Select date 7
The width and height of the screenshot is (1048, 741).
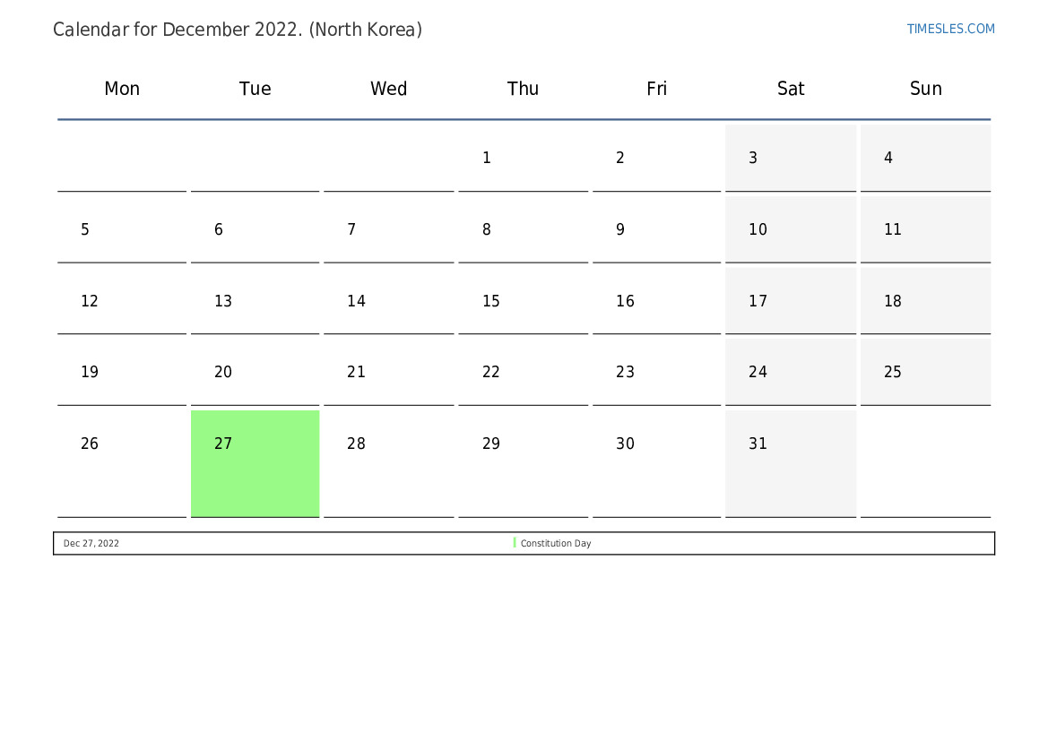coord(388,229)
